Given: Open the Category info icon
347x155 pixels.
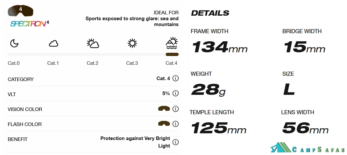Looking at the screenshot, I should [175, 78].
